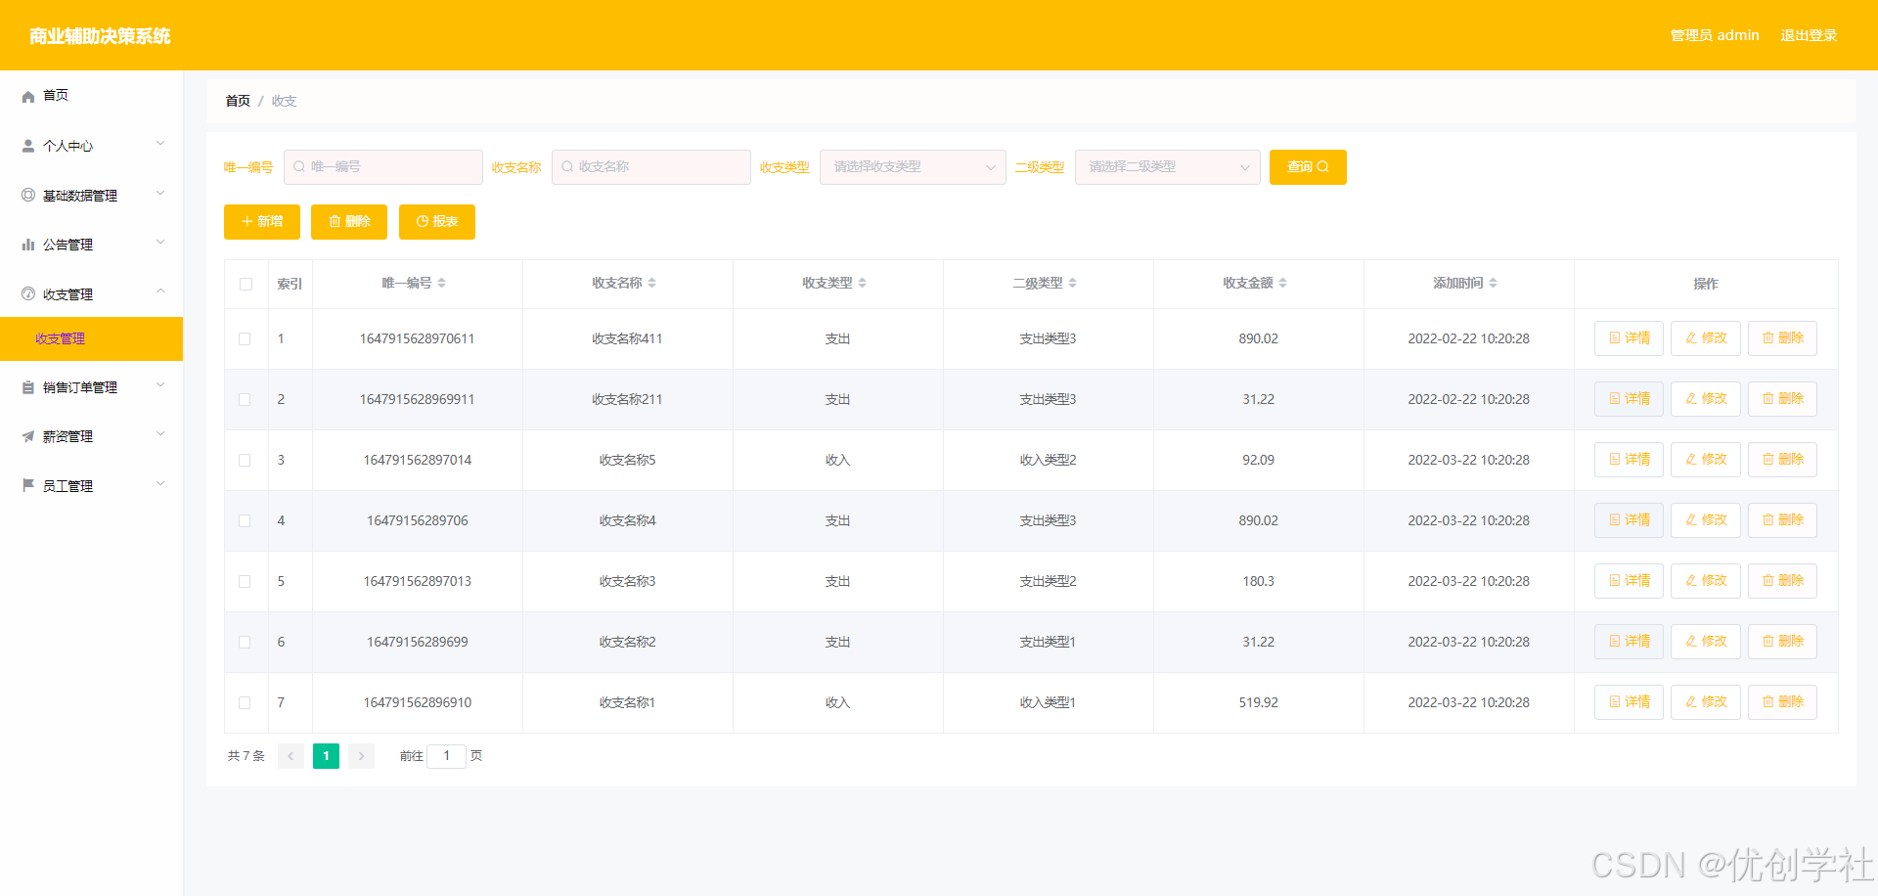The width and height of the screenshot is (1878, 896).
Task: Expand 个人中心 chevron in sidebar
Action: [160, 145]
